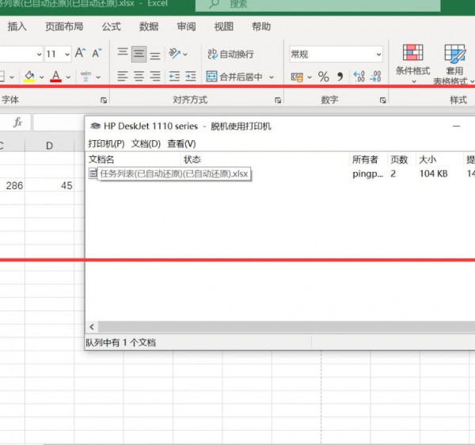
Task: Open the fill color dropdown arrow
Action: tap(41, 78)
